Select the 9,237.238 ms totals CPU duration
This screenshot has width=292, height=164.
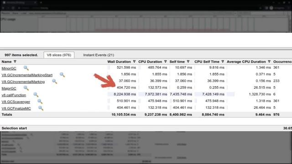pyautogui.click(x=156, y=114)
